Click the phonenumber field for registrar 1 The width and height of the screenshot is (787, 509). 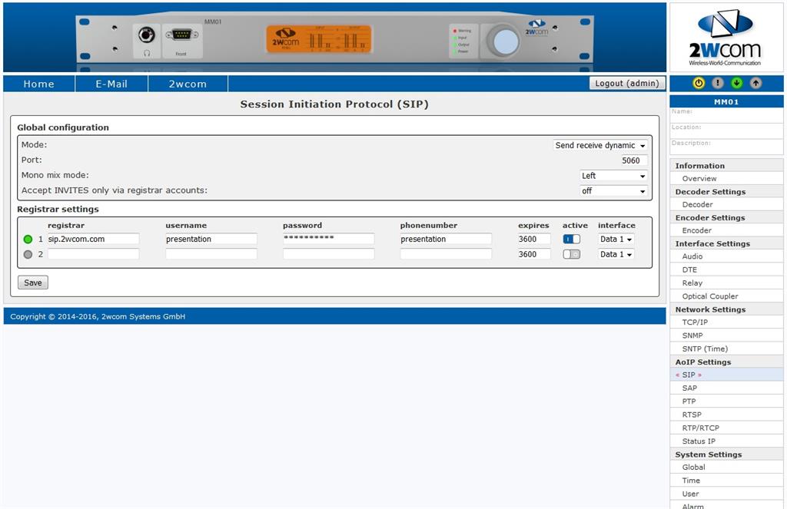(445, 239)
